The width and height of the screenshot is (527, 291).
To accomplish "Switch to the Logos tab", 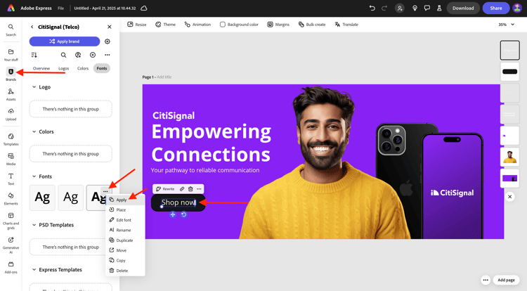I will pyautogui.click(x=63, y=68).
